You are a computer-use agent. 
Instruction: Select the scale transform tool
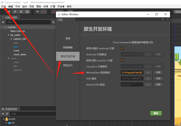coord(21,12)
